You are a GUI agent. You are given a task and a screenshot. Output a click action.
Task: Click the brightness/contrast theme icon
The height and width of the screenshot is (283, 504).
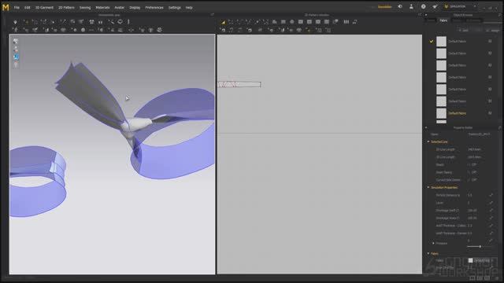(x=400, y=6)
